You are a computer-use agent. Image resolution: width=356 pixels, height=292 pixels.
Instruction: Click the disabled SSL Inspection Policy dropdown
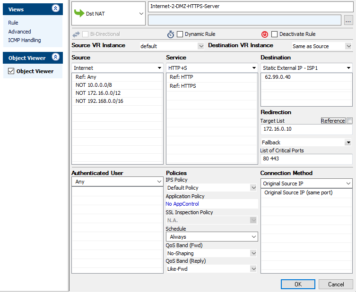[x=212, y=220]
